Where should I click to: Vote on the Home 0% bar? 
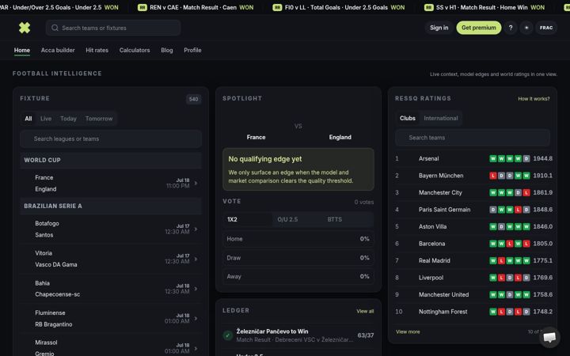298,239
